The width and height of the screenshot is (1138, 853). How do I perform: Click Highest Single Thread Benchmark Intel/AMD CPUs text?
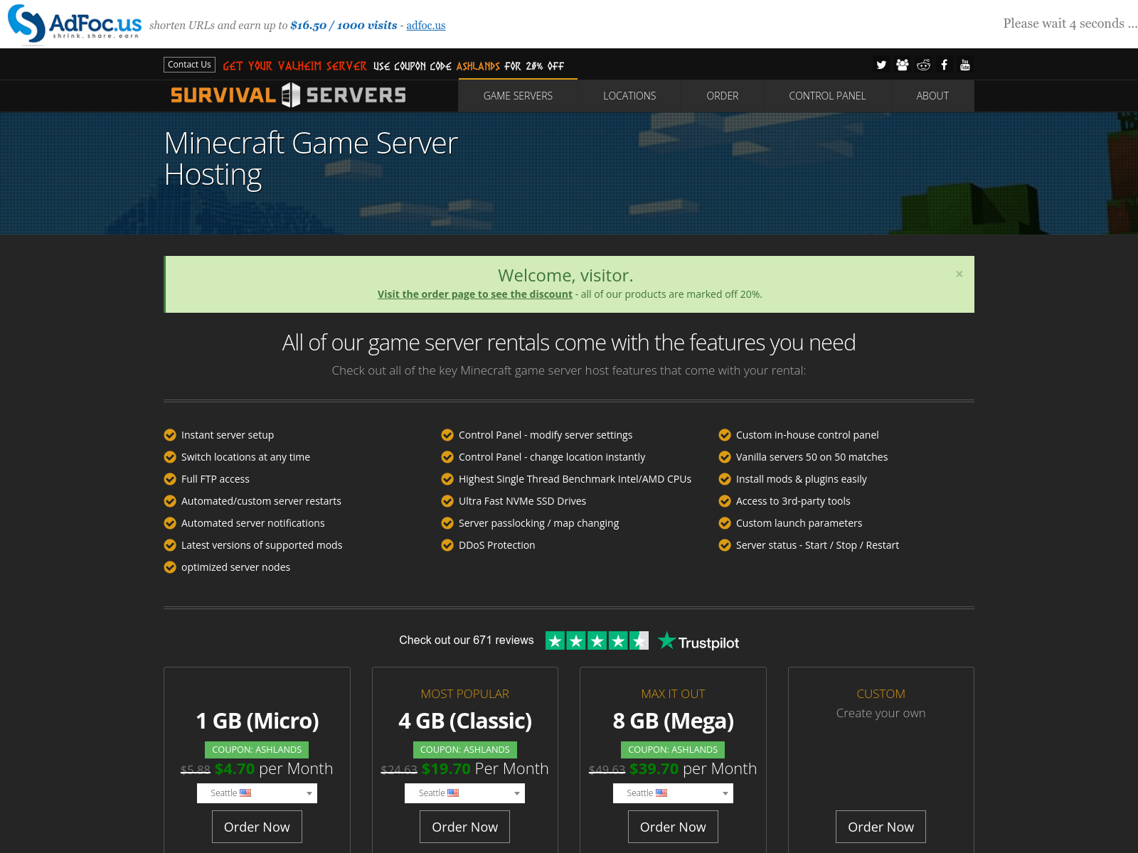tap(575, 479)
